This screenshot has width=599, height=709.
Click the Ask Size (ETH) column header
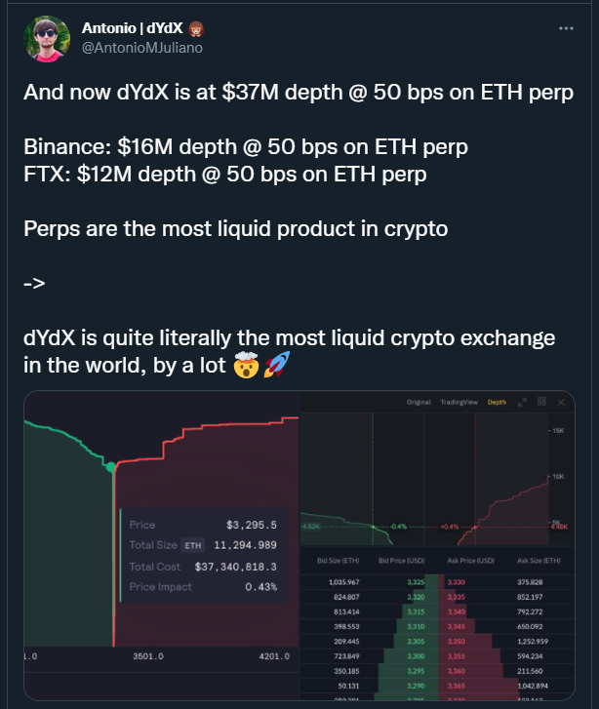(x=539, y=560)
